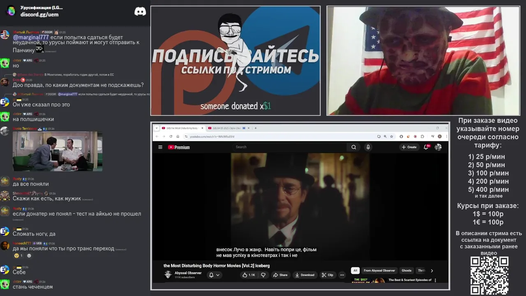Viewport: 526px width, 296px height.
Task: Select the All filter chip
Action: click(x=355, y=271)
